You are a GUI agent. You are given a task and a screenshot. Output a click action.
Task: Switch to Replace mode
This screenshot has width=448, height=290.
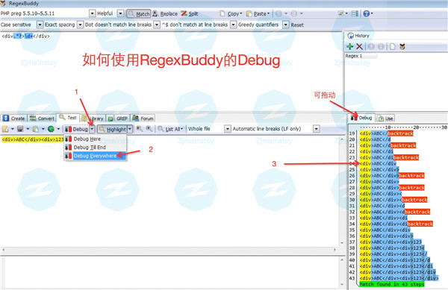pyautogui.click(x=165, y=13)
